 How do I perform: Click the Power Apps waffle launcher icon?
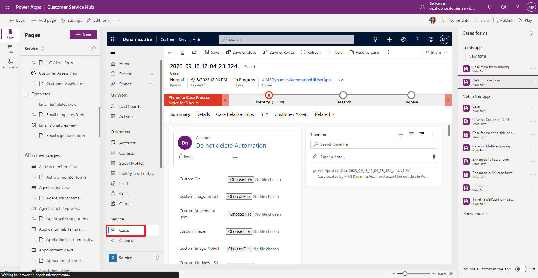point(7,7)
